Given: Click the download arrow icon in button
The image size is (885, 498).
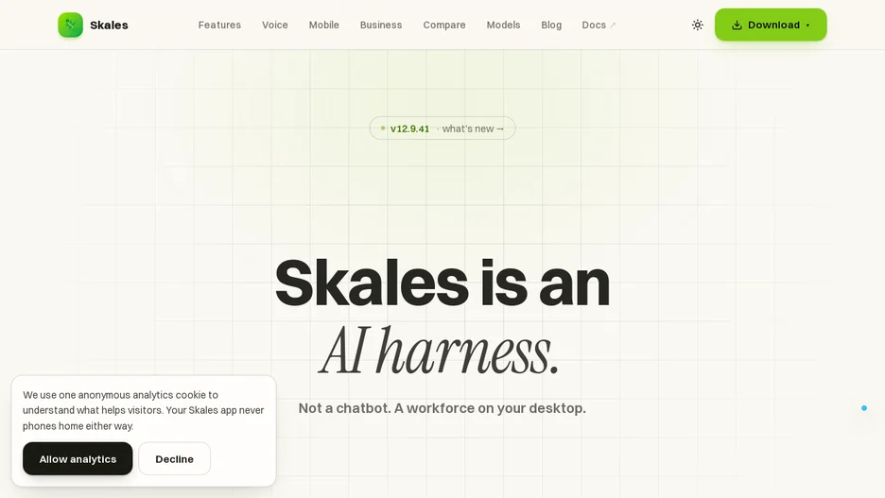Looking at the screenshot, I should (737, 25).
